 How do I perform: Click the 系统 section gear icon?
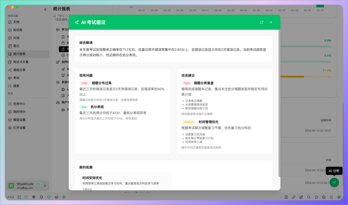(x=58, y=82)
